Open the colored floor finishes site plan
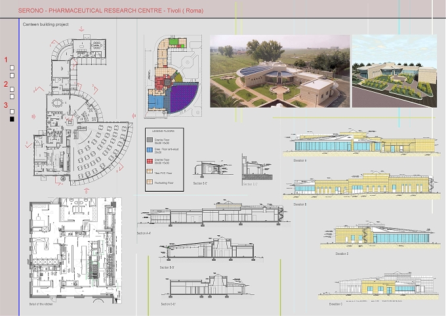The image size is (446, 316). pyautogui.click(x=173, y=76)
